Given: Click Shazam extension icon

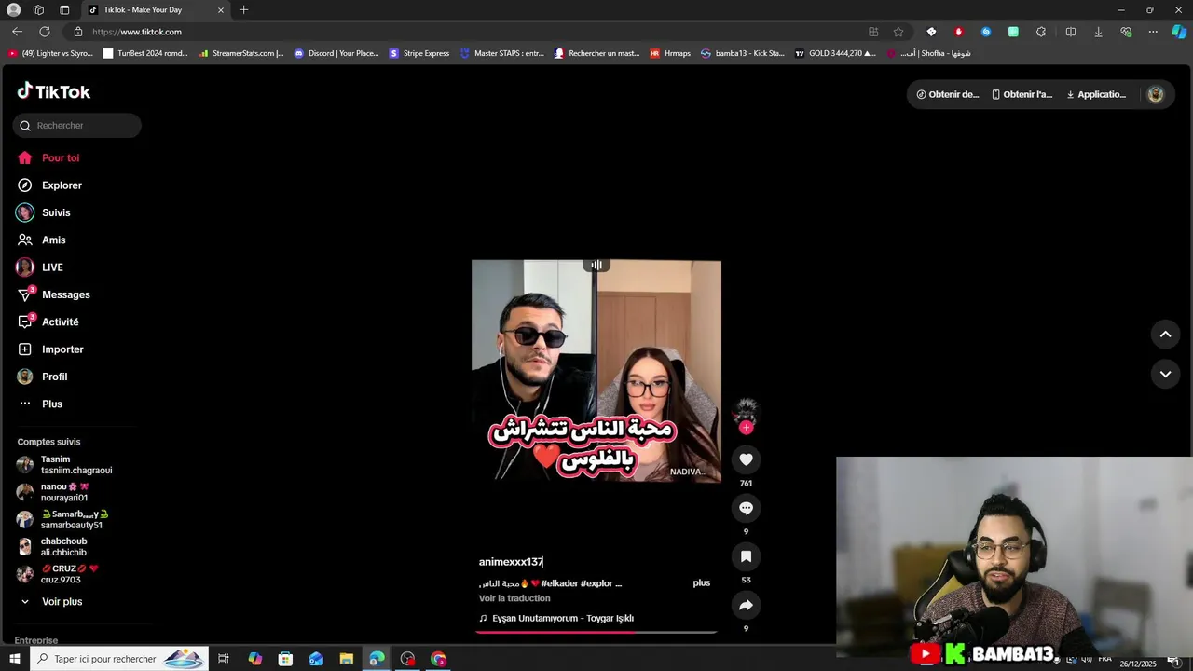Looking at the screenshot, I should click(x=986, y=32).
